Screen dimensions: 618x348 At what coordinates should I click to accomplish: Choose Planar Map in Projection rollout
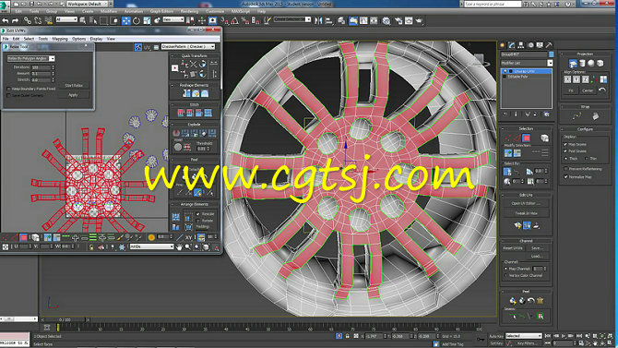573,64
